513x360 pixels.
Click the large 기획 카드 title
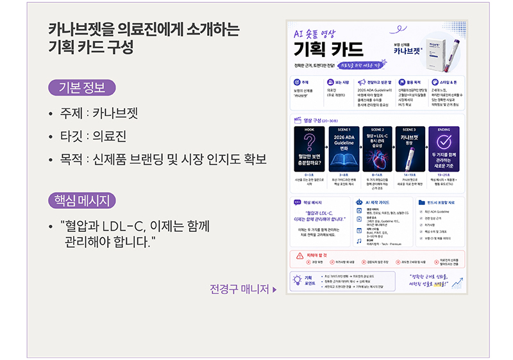pos(328,49)
